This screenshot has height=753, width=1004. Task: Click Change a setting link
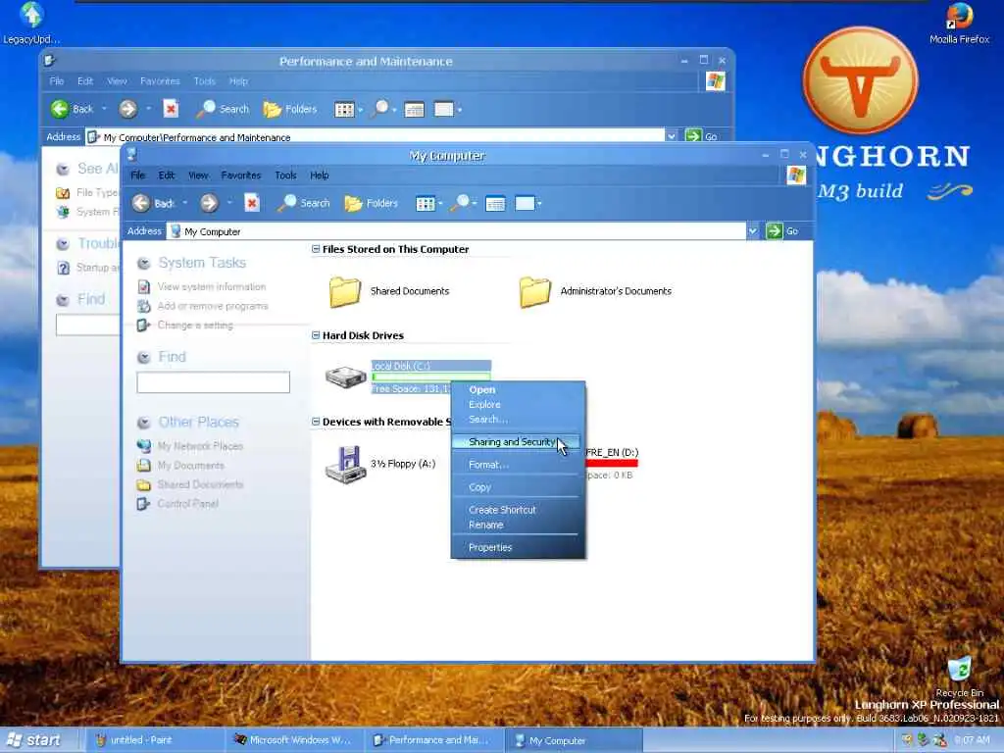(195, 326)
